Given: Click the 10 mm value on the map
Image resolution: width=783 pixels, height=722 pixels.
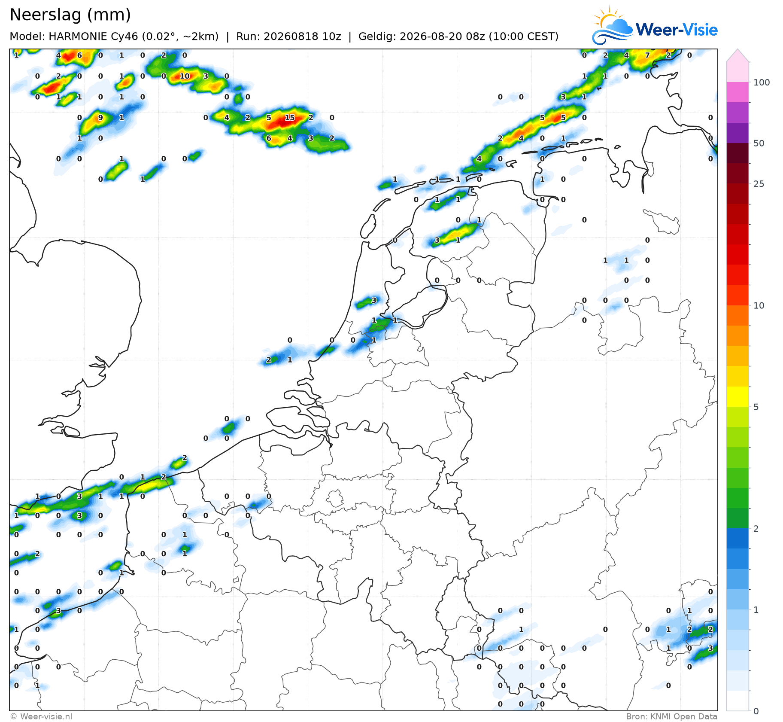Looking at the screenshot, I should pyautogui.click(x=185, y=76).
